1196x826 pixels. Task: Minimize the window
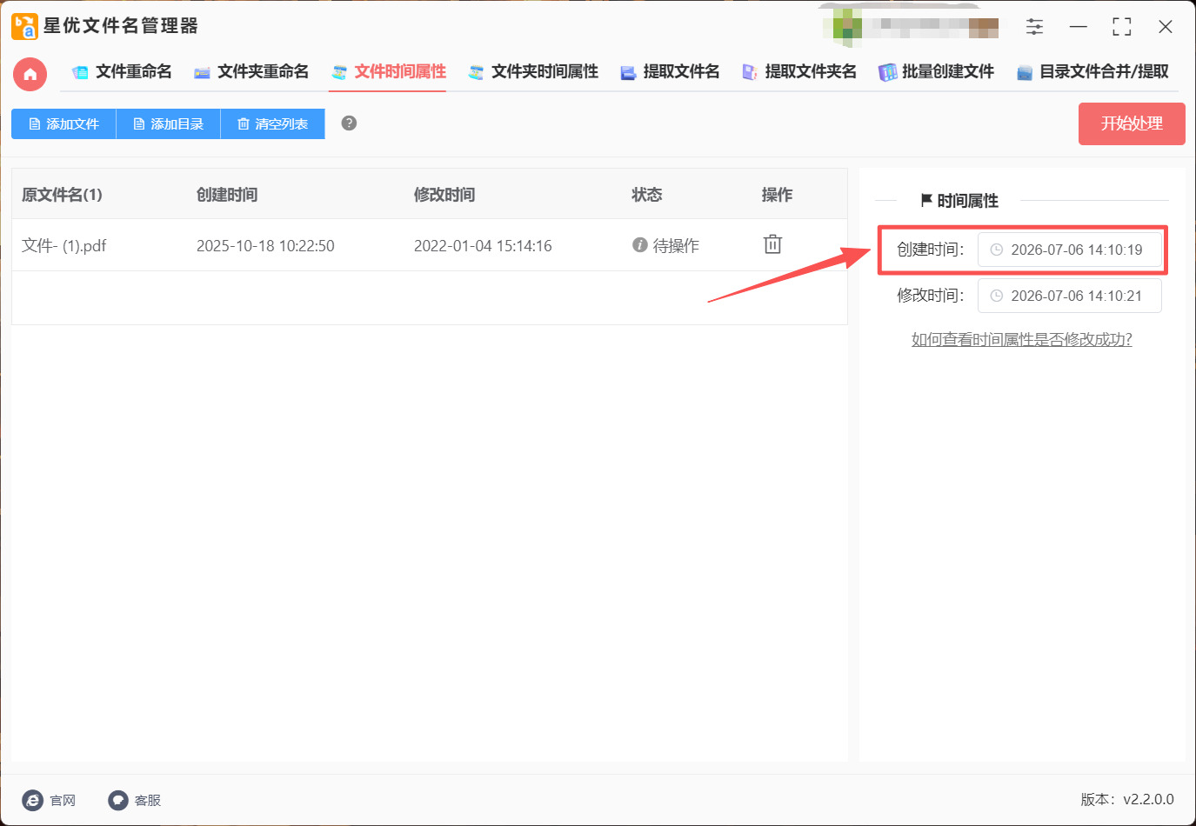pos(1079,27)
